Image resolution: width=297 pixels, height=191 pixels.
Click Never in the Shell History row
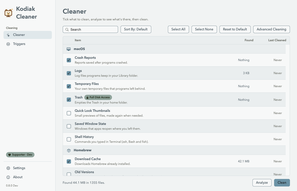[x=278, y=139]
